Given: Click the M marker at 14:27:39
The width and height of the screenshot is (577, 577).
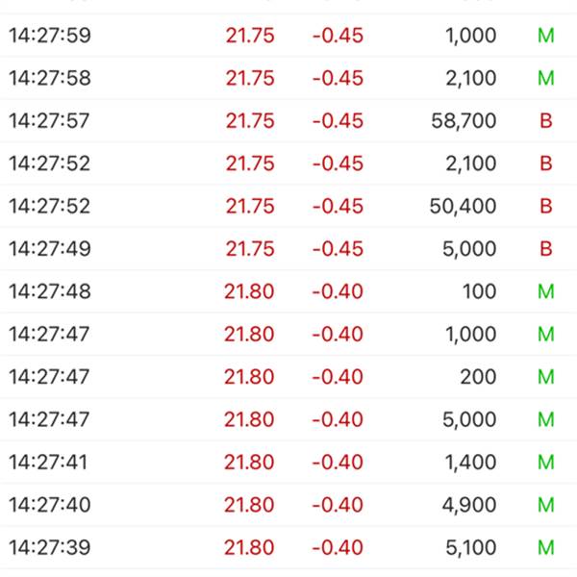Looking at the screenshot, I should (x=545, y=547).
